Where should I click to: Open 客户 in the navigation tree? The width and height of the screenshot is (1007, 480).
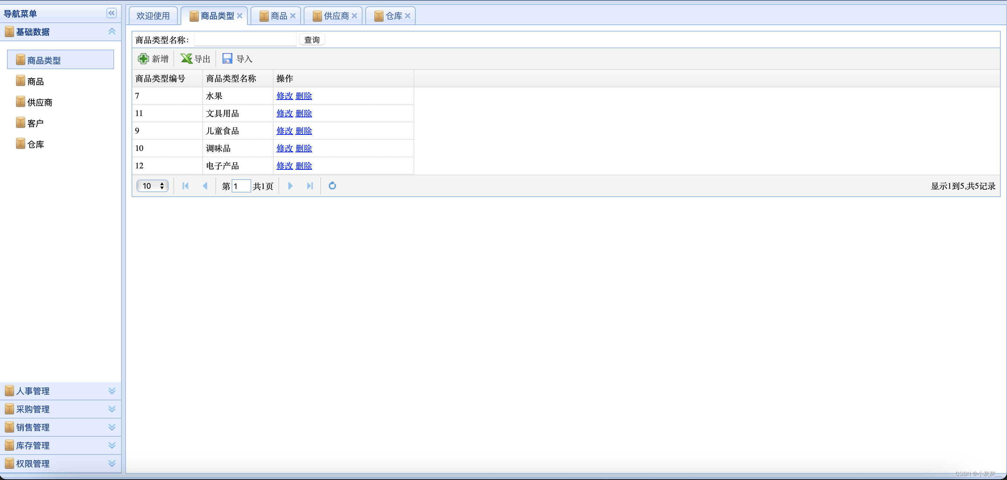(x=35, y=123)
